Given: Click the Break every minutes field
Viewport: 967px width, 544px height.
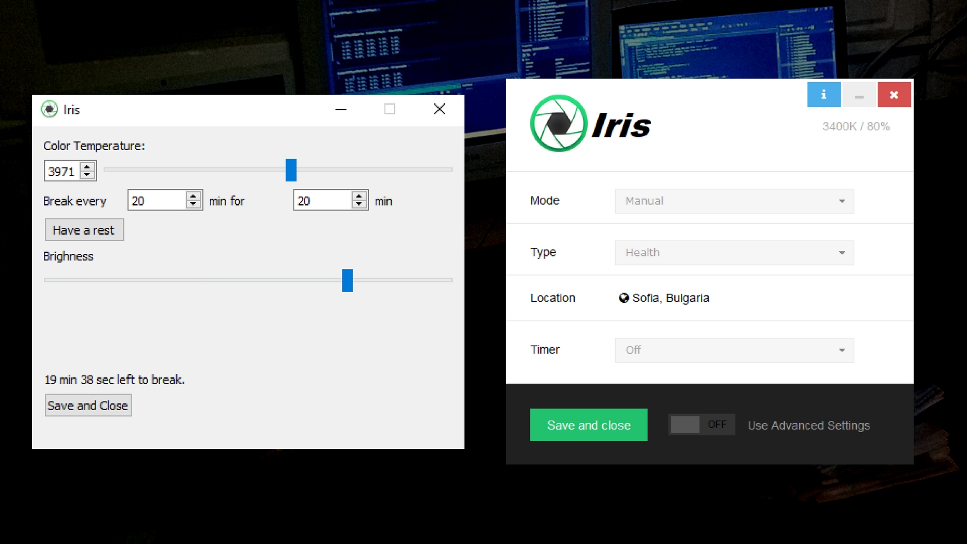Looking at the screenshot, I should click(157, 201).
